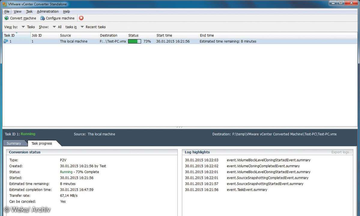Open the Administration menu
This screenshot has height=216, width=360.
[x=48, y=11]
